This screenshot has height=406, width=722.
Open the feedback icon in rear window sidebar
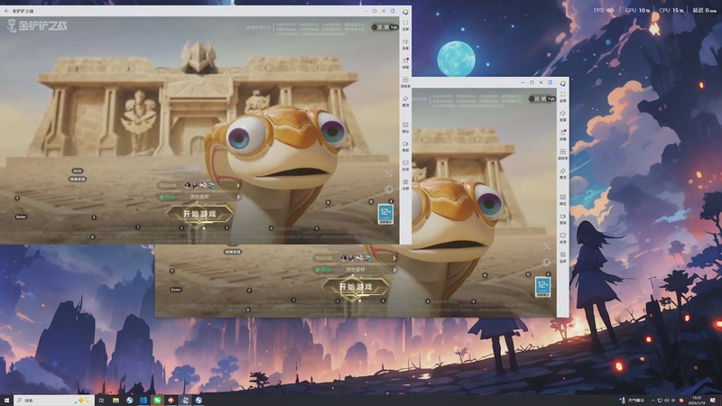(562, 237)
